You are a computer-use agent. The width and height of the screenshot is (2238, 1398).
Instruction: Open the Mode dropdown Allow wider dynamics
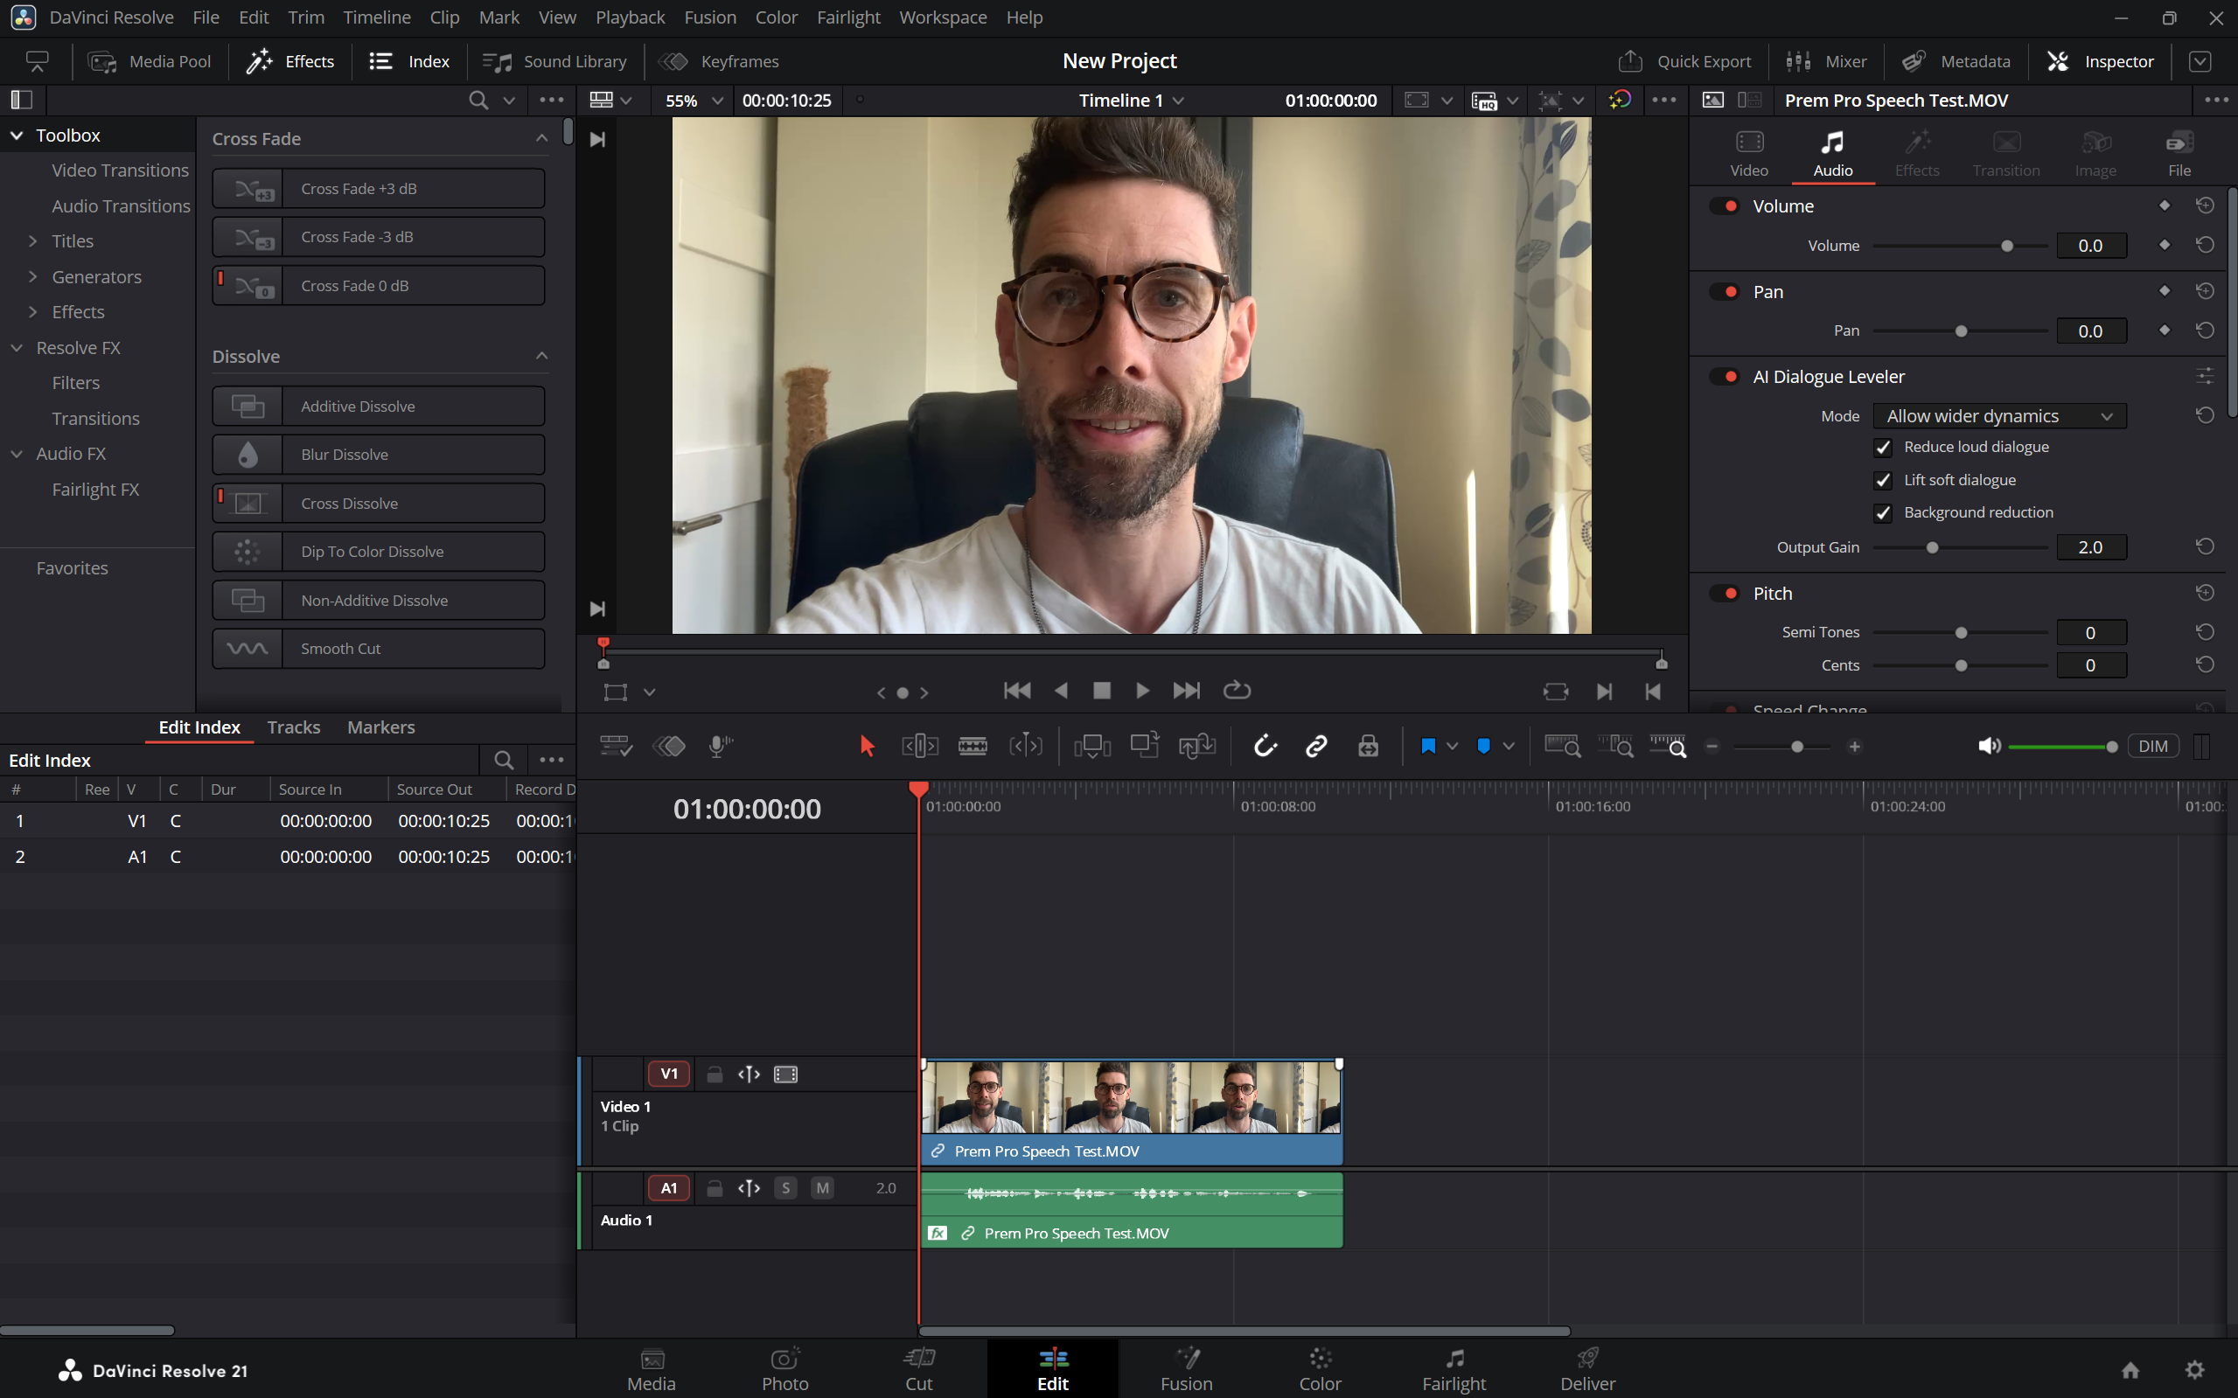(x=1999, y=416)
